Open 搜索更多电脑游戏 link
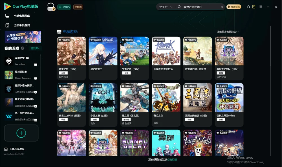Viewport: 282px width, 167px height. (x=228, y=32)
